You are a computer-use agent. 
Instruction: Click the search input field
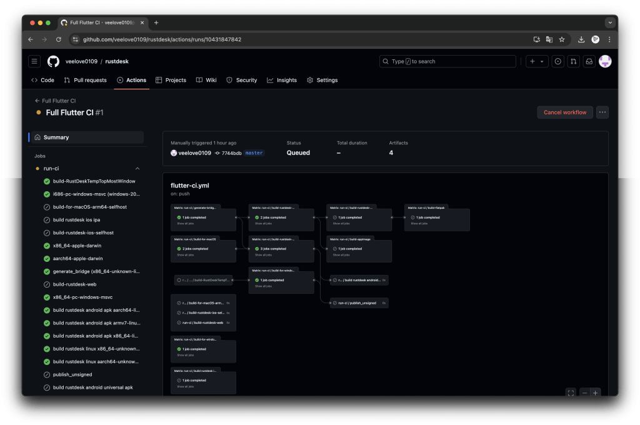[x=447, y=61]
